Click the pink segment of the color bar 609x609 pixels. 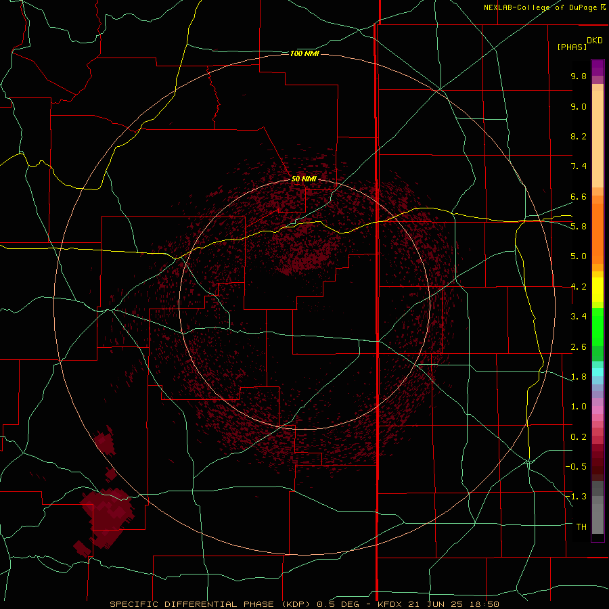(597, 410)
